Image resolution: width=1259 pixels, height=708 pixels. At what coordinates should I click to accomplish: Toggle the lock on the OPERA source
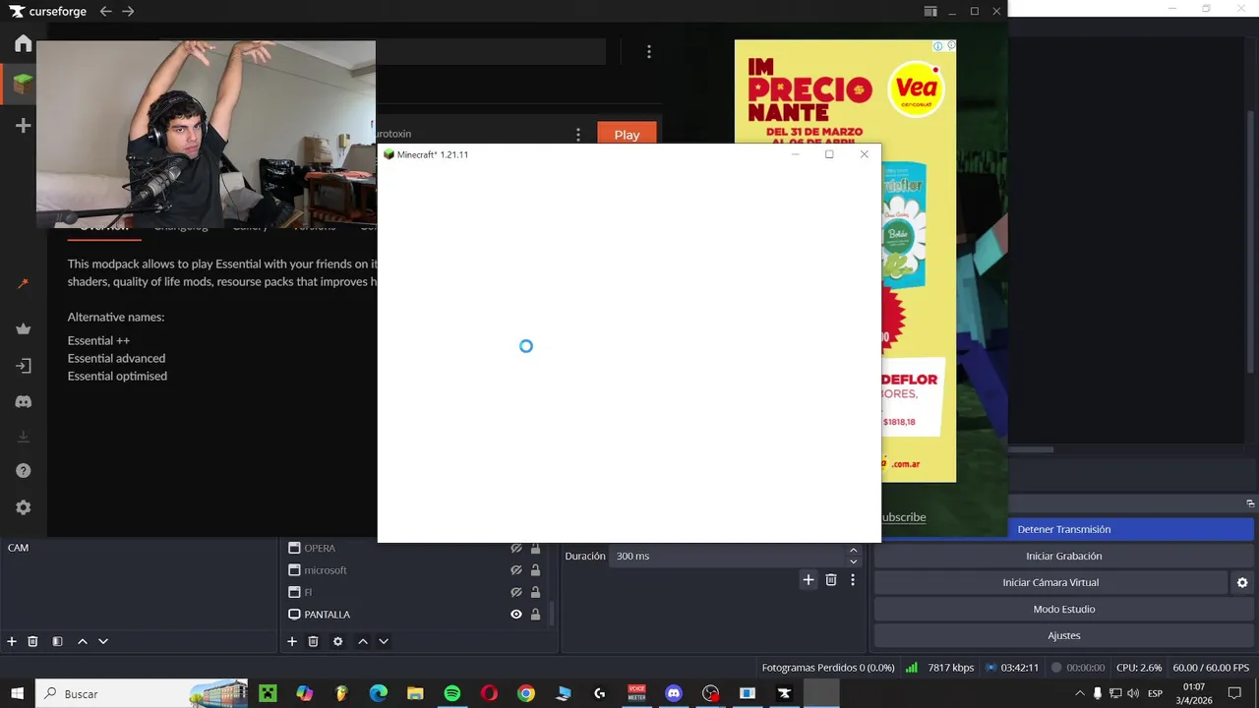point(535,549)
